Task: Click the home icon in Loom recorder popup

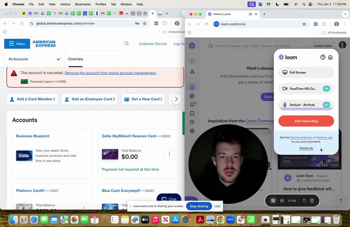Action: click(x=330, y=57)
